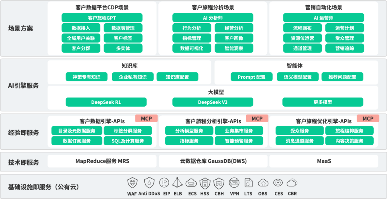Click the CBH bastion icon
The height and width of the screenshot is (199, 387).
click(x=219, y=183)
